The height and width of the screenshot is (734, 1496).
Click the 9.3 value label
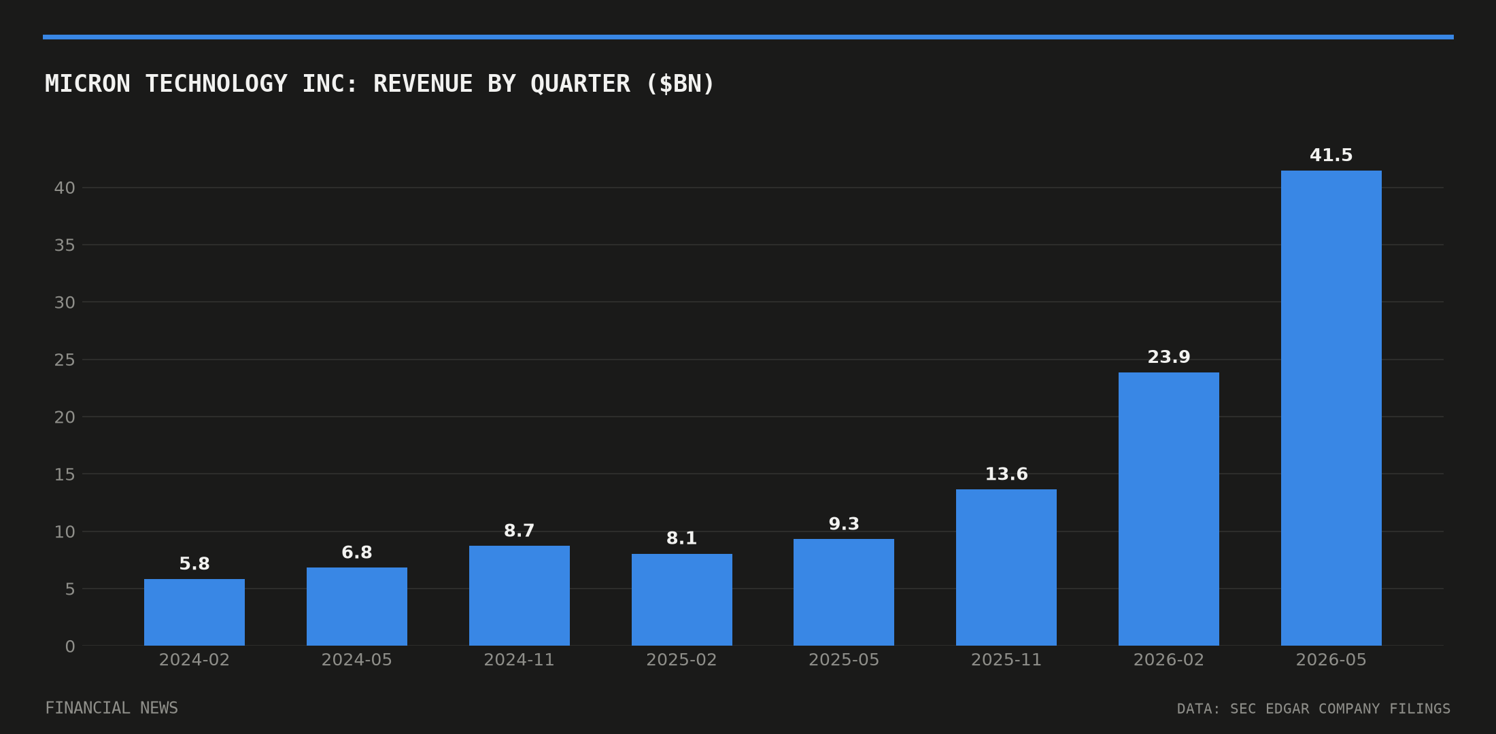click(844, 524)
